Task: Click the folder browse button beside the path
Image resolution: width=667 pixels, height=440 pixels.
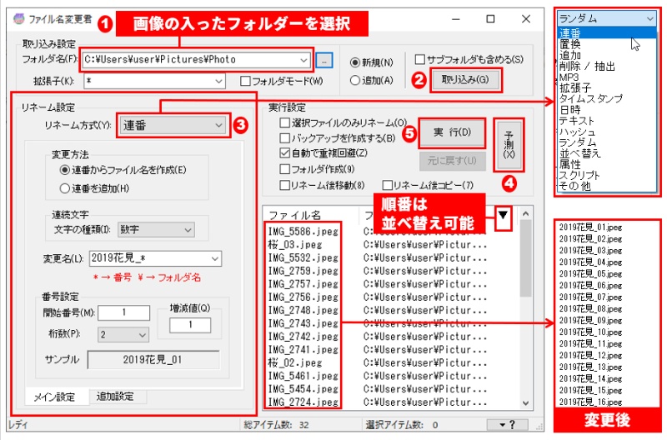Action: click(x=325, y=60)
